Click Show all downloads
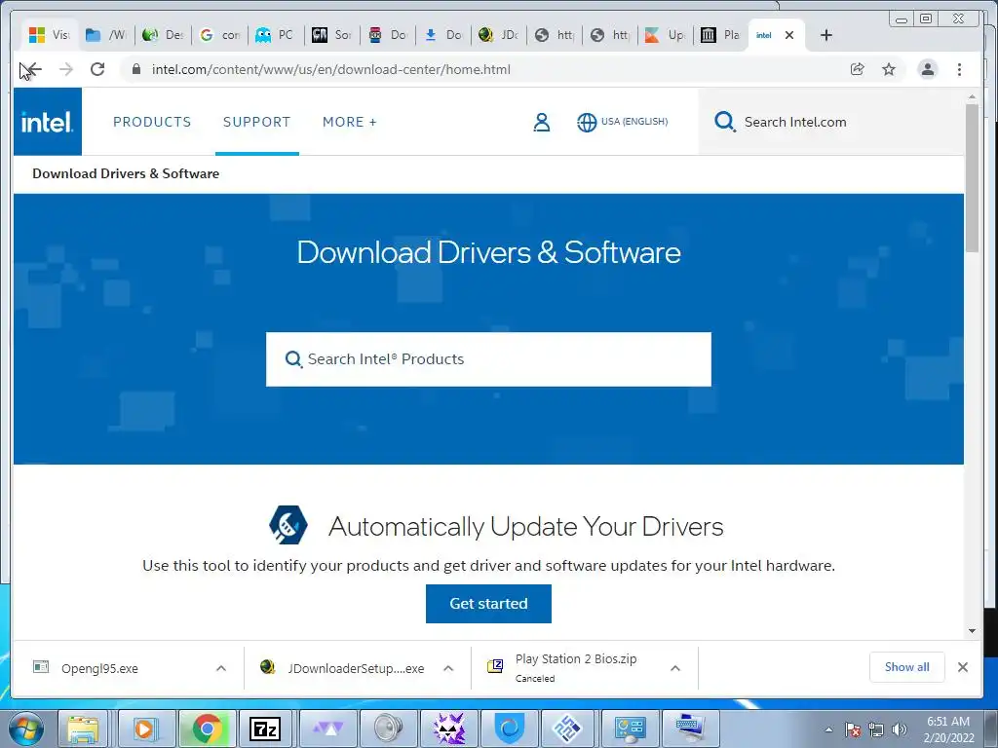Viewport: 998px width, 748px height. pos(906,667)
